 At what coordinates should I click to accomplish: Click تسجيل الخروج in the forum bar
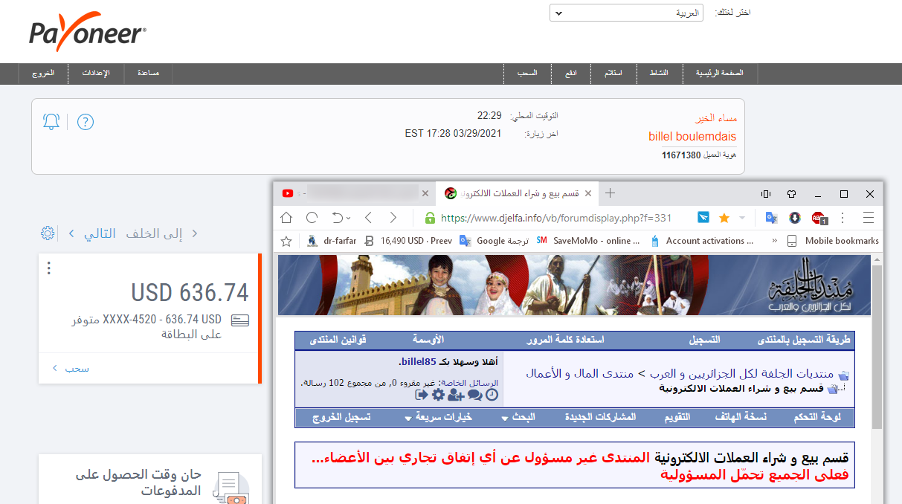pyautogui.click(x=341, y=417)
